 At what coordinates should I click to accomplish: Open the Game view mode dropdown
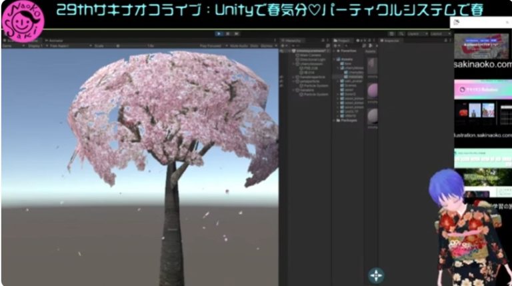click(x=14, y=46)
